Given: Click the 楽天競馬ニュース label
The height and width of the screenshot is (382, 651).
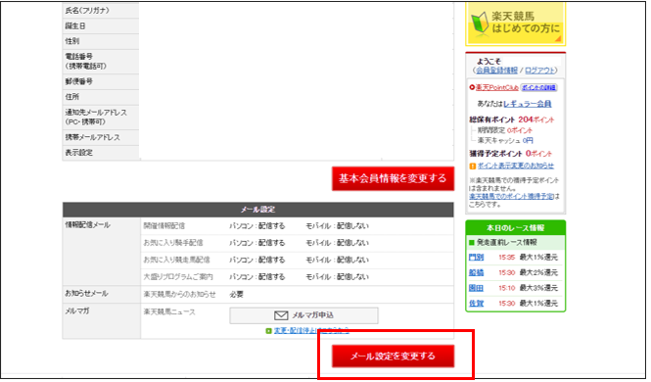Looking at the screenshot, I should tap(169, 311).
